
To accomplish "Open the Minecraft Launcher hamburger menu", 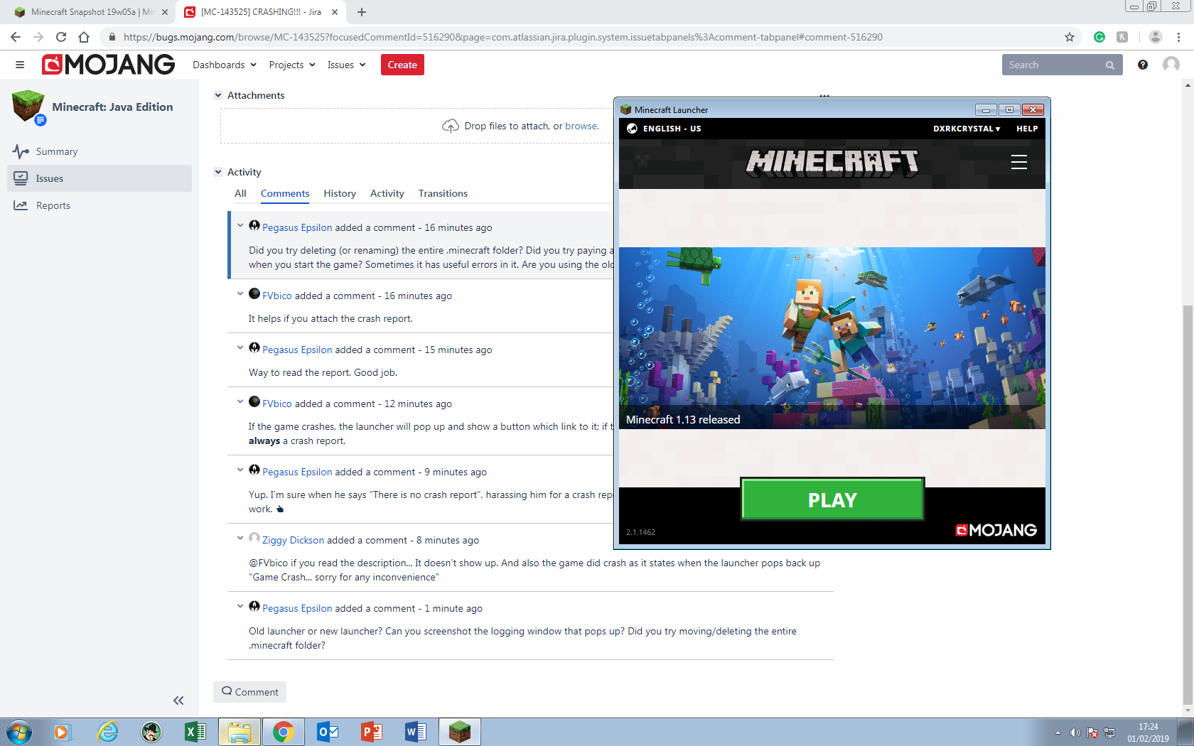I will (x=1019, y=162).
